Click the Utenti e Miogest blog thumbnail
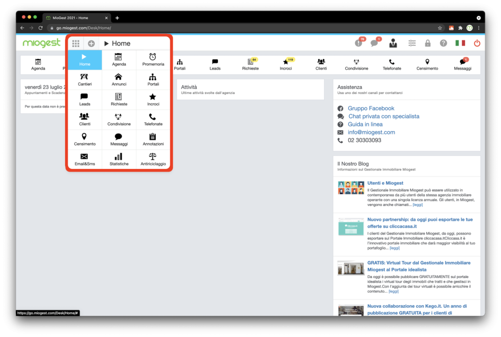 click(x=351, y=188)
